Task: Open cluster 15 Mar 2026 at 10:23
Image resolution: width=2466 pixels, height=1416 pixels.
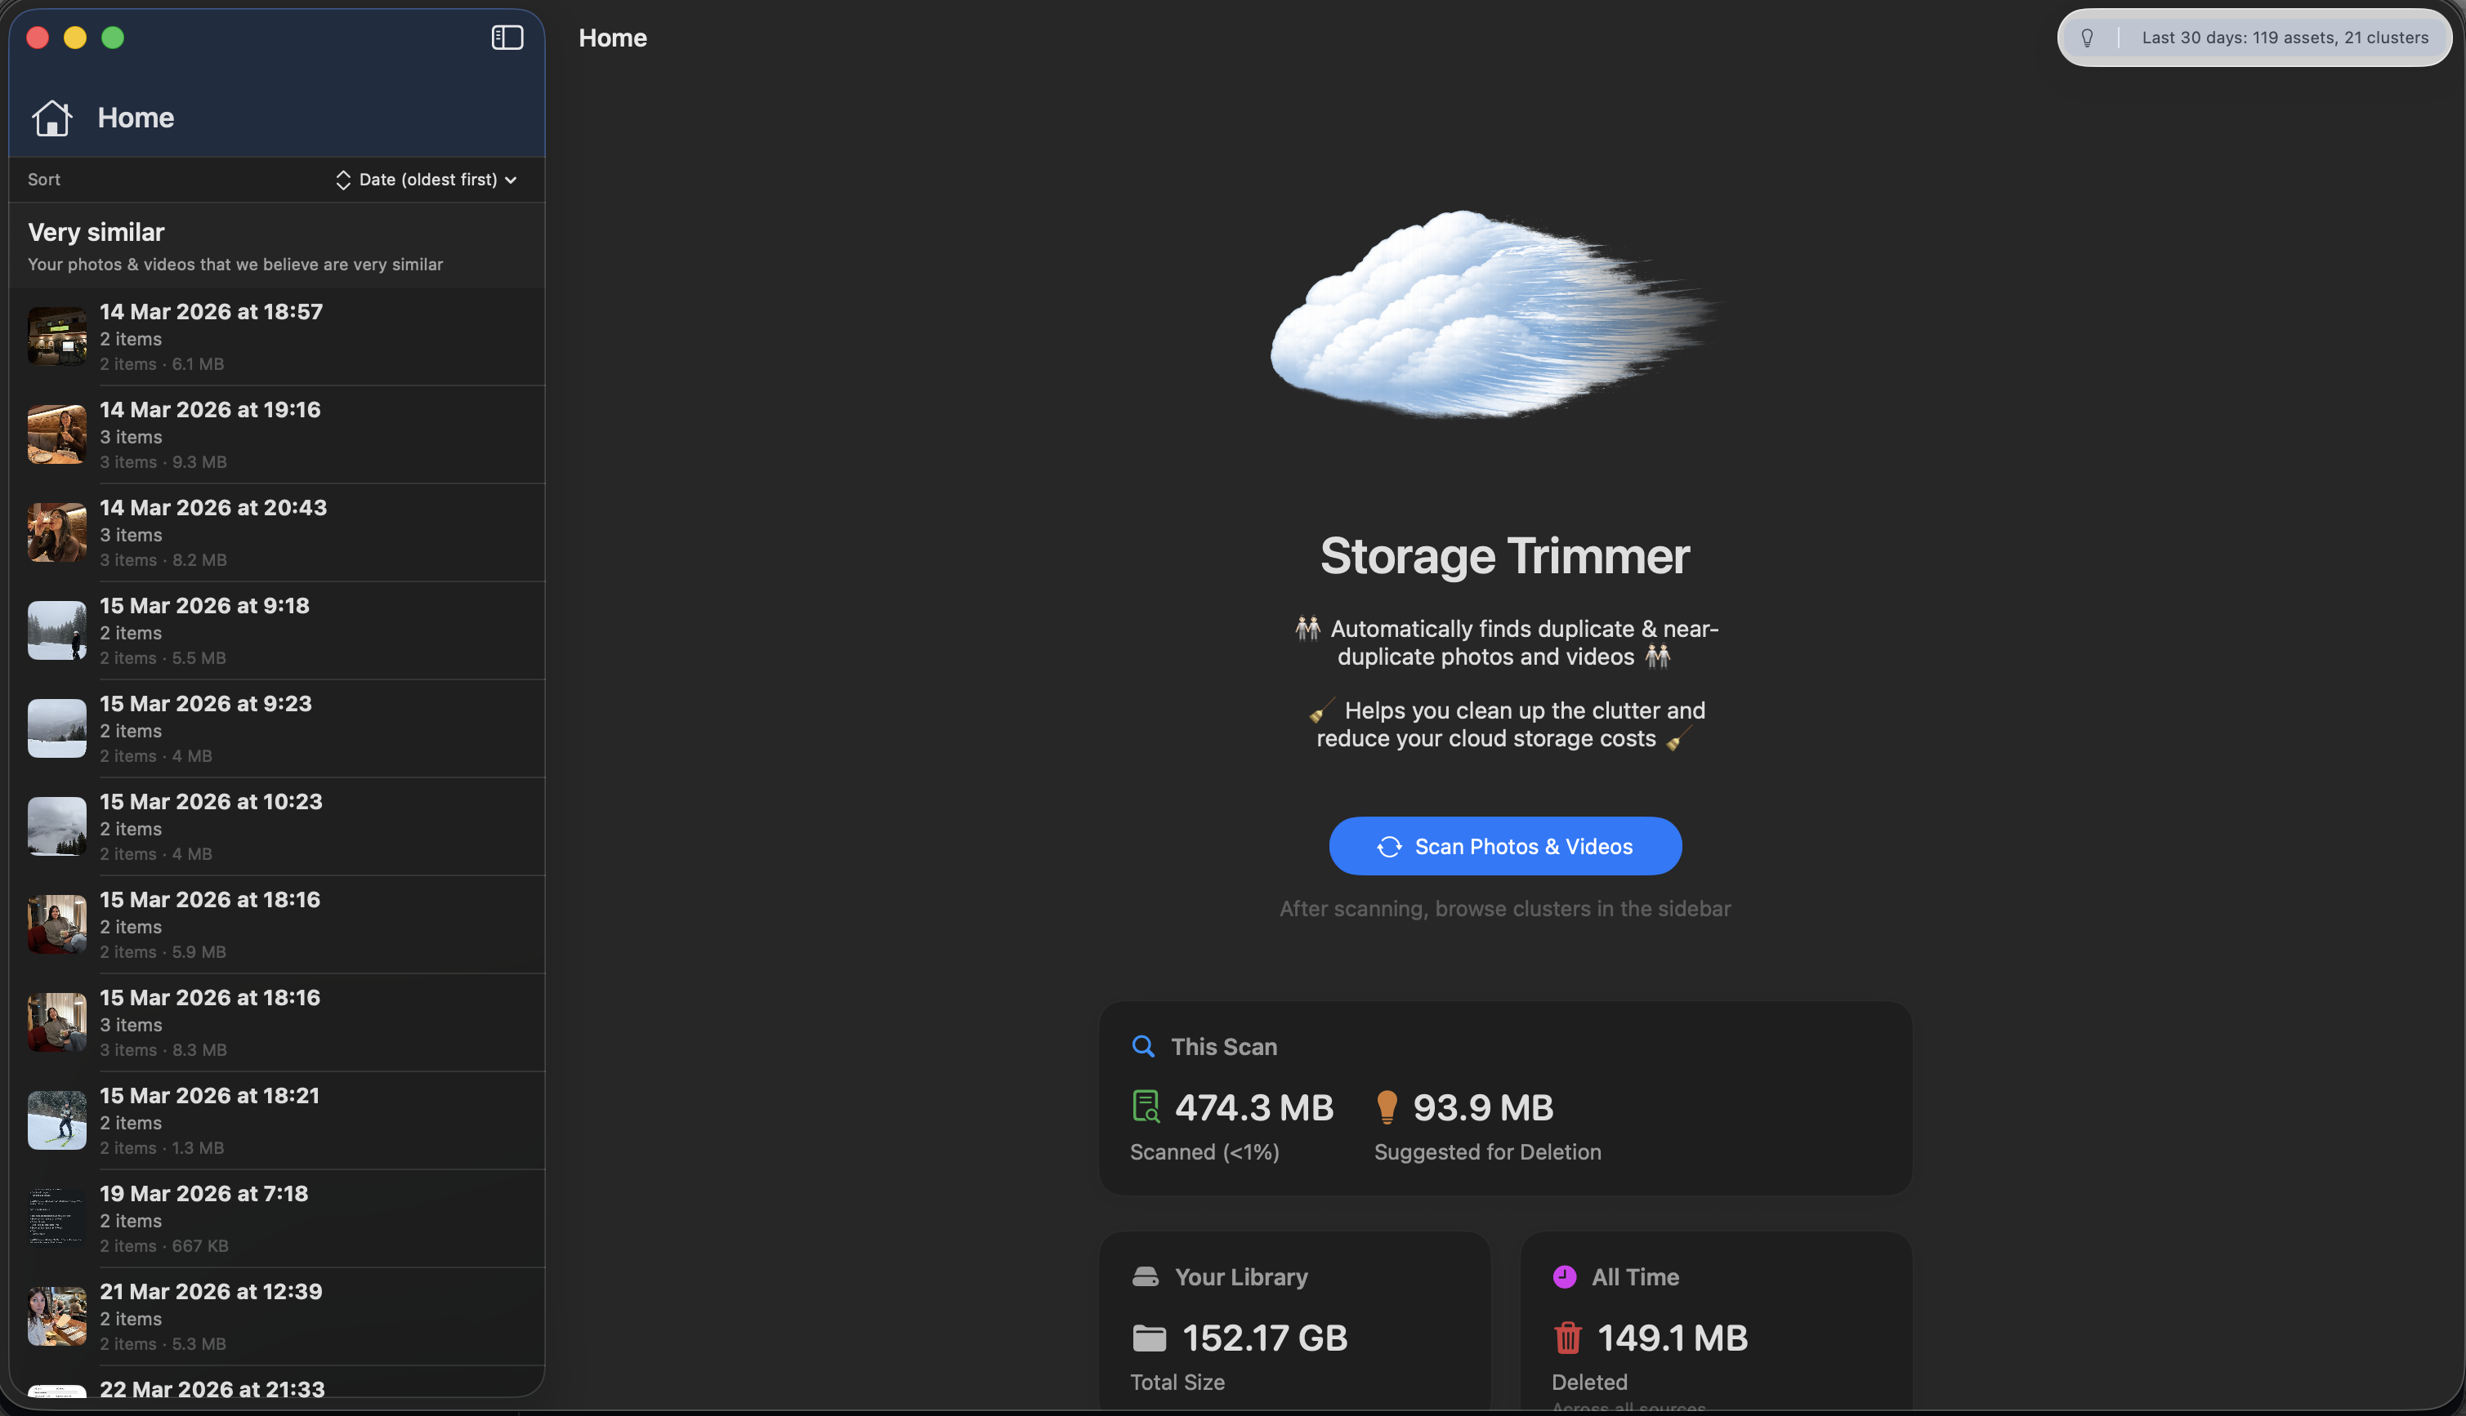Action: (x=276, y=826)
